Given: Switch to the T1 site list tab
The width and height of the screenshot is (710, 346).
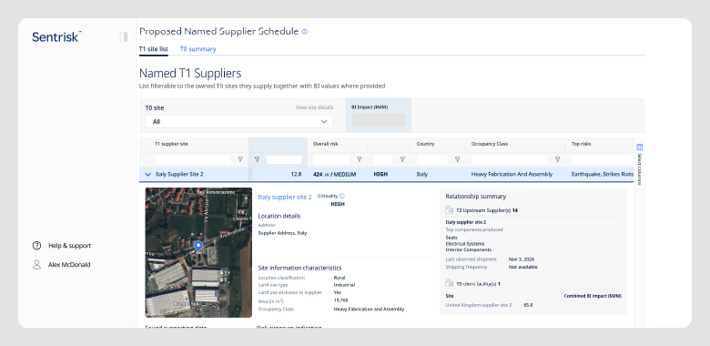Looking at the screenshot, I should [154, 49].
